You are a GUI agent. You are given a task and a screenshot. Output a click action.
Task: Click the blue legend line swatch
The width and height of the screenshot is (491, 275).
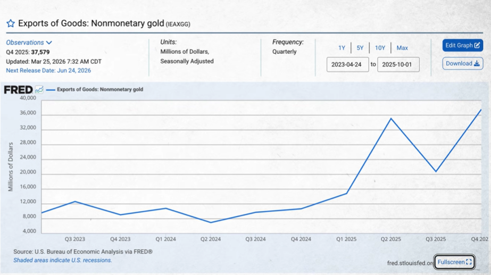[x=51, y=90]
